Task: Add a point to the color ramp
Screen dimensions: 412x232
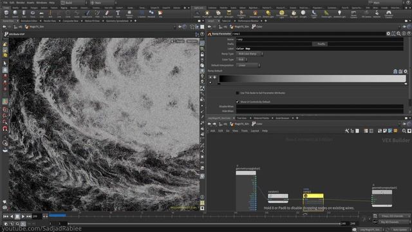Action: [214, 77]
